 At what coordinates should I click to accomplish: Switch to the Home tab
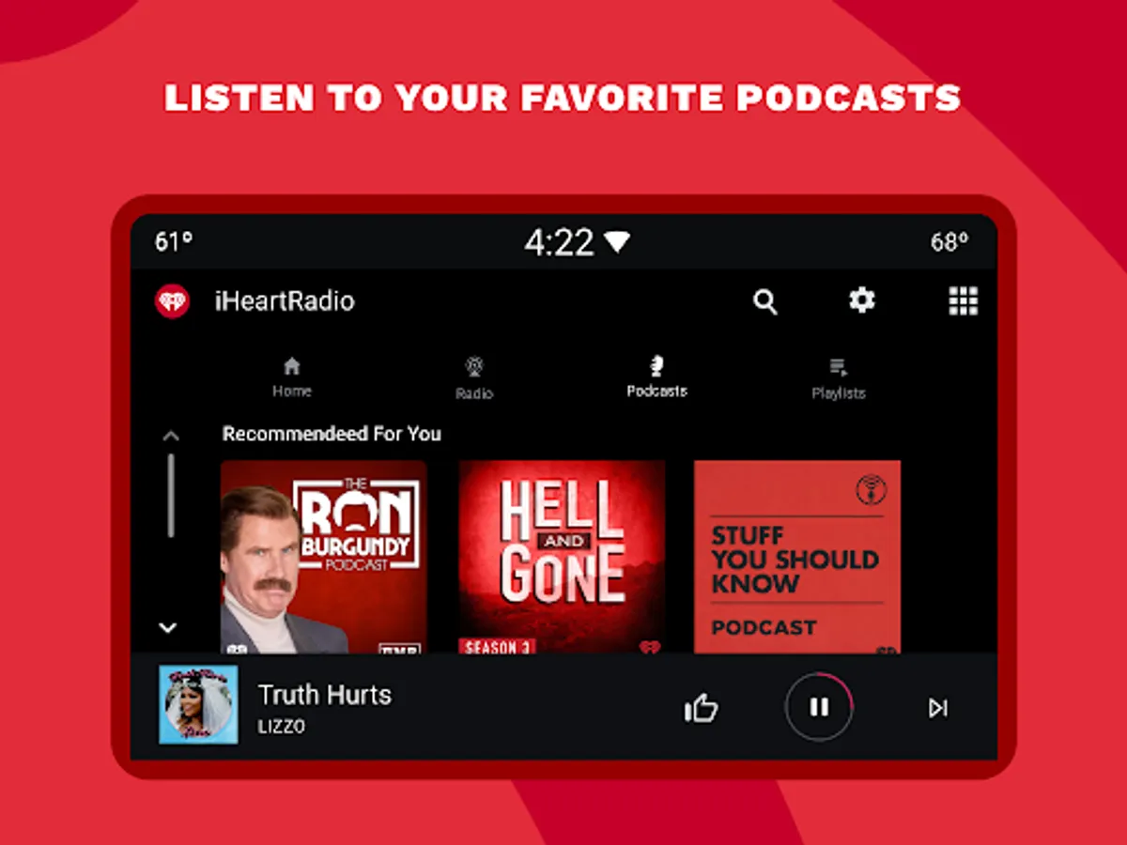[x=292, y=377]
